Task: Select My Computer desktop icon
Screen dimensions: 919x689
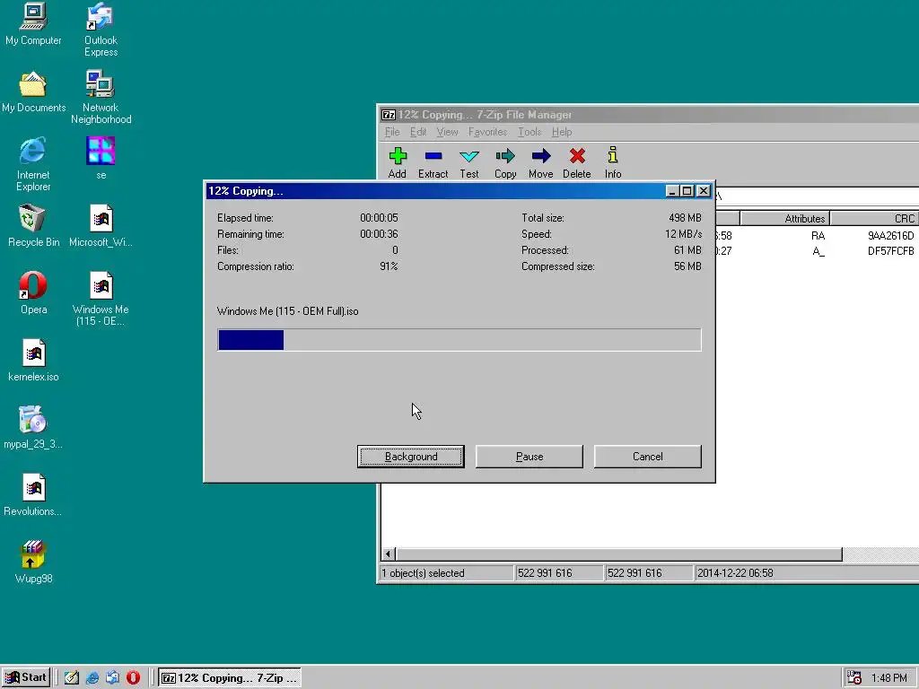Action: [33, 24]
